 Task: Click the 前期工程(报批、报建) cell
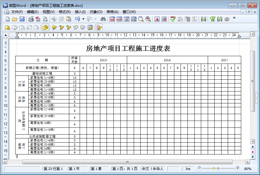point(42,68)
